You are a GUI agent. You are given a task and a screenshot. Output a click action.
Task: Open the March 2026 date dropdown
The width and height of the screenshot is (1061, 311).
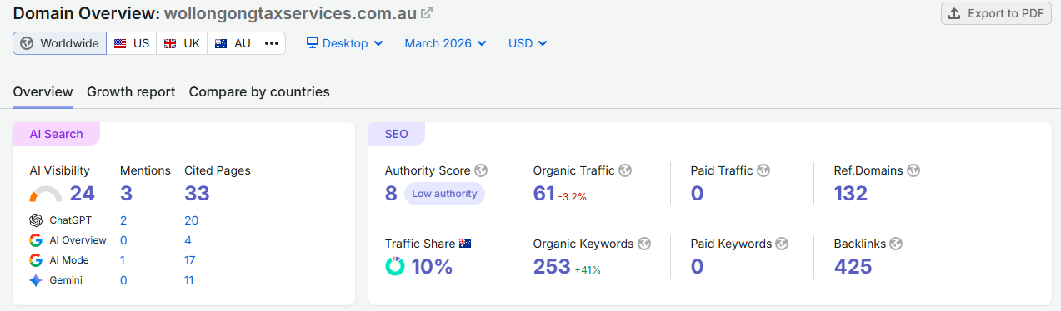446,43
